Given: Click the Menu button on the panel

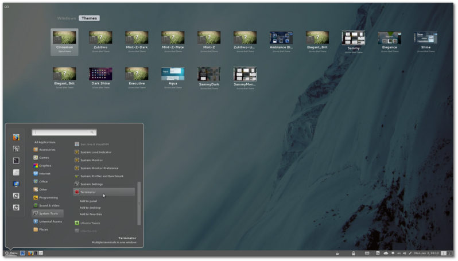Looking at the screenshot, I should point(11,253).
